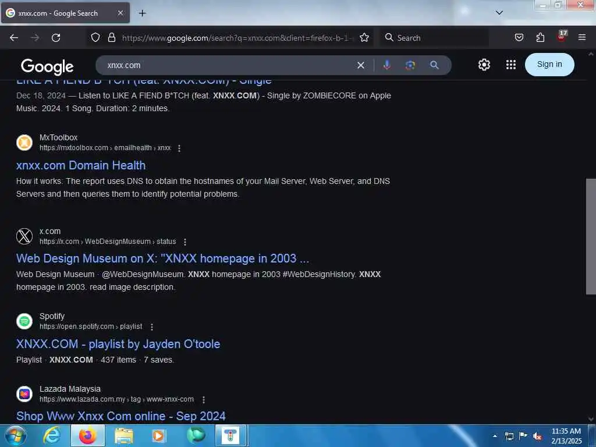596x447 pixels.
Task: Open the taskbar clock showing 11:35 AM
Action: tap(566, 436)
